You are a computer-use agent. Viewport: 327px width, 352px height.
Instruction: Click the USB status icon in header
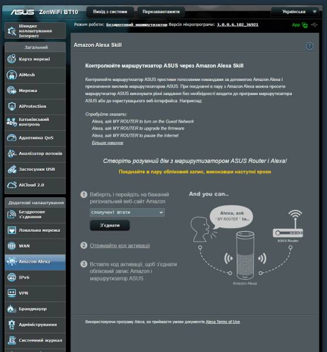pyautogui.click(x=315, y=25)
